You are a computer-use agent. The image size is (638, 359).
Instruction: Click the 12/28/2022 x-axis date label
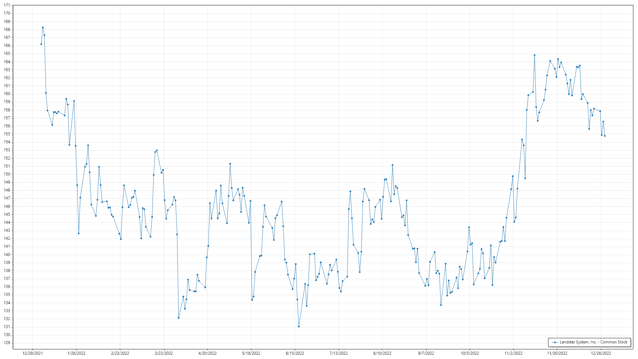tap(601, 353)
